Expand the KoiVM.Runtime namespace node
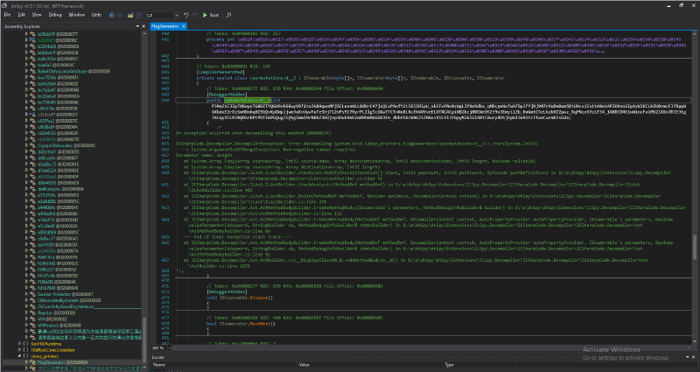This screenshot has height=372, width=700. click(x=19, y=344)
